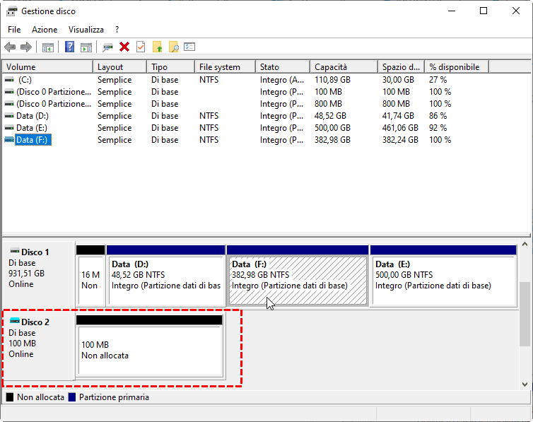The height and width of the screenshot is (422, 533).
Task: Click Gestione disco title bar app icon
Action: (11, 11)
